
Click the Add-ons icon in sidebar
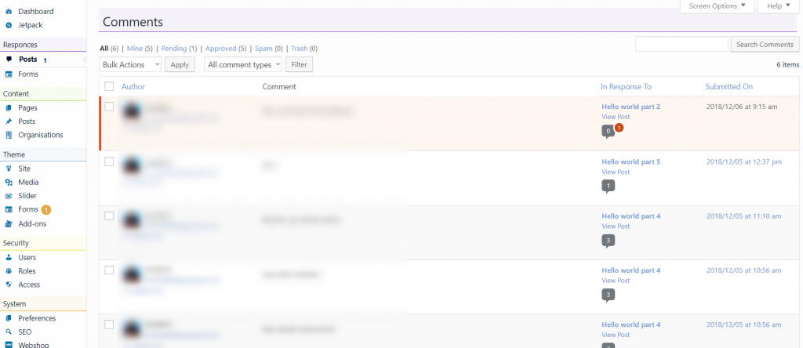9,223
